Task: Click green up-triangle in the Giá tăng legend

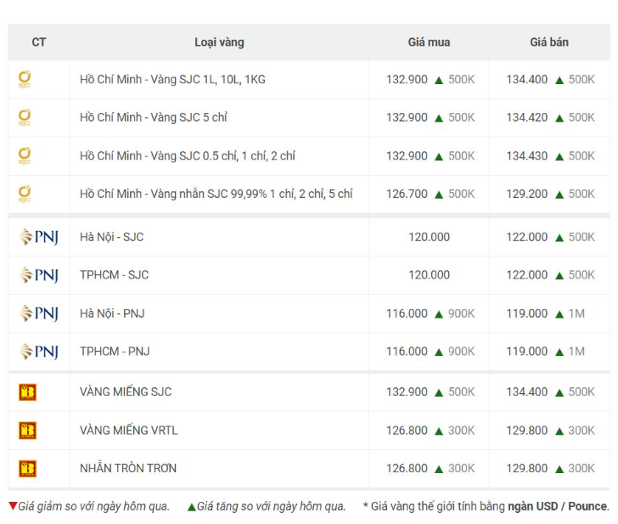Action: click(x=192, y=507)
